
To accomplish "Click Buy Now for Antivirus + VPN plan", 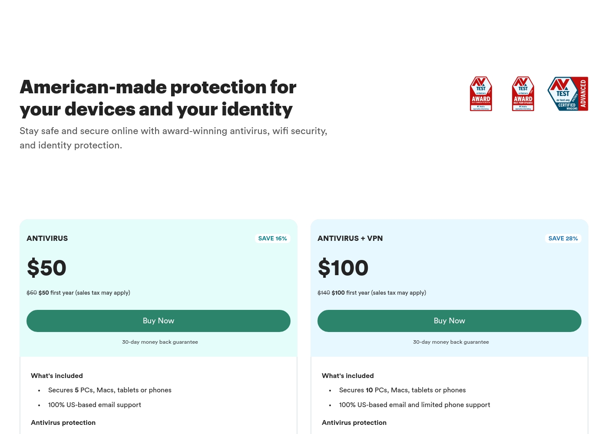I will pyautogui.click(x=449, y=321).
